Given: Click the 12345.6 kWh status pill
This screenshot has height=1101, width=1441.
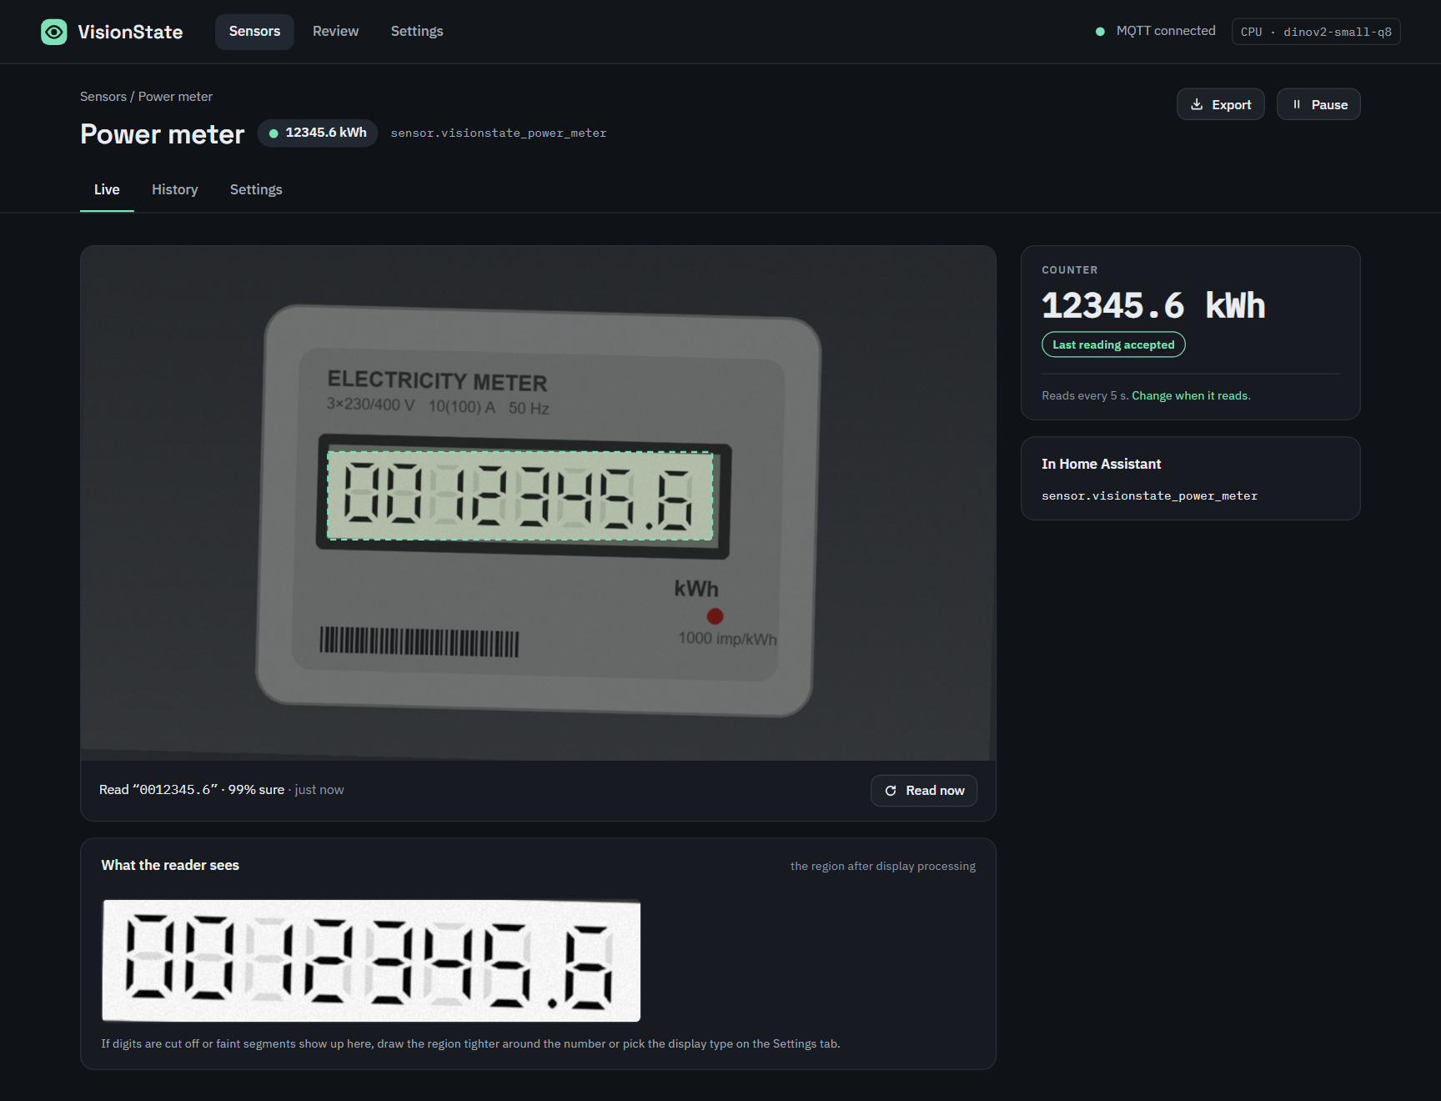Looking at the screenshot, I should pyautogui.click(x=318, y=133).
